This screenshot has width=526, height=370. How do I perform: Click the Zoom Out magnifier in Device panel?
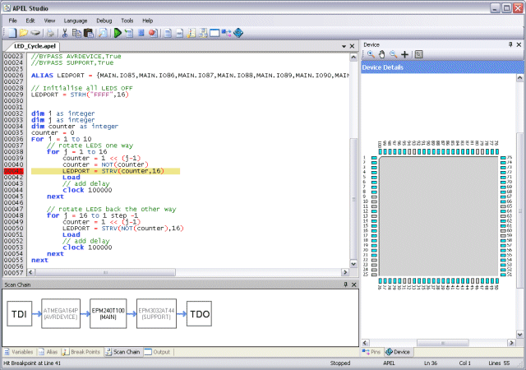[393, 54]
